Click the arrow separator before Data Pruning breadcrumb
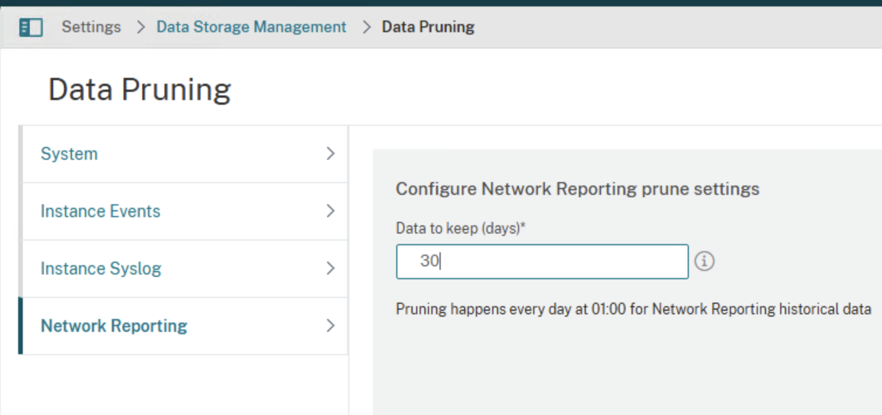 (366, 27)
